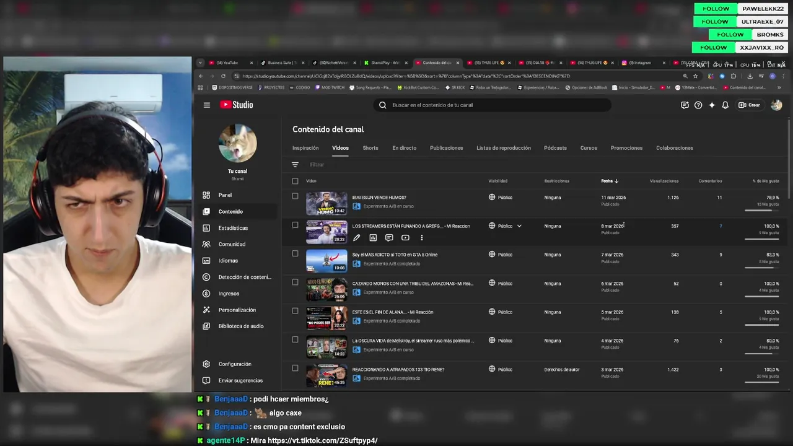Click the browser address bar URL
The width and height of the screenshot is (793, 446).
click(x=406, y=76)
